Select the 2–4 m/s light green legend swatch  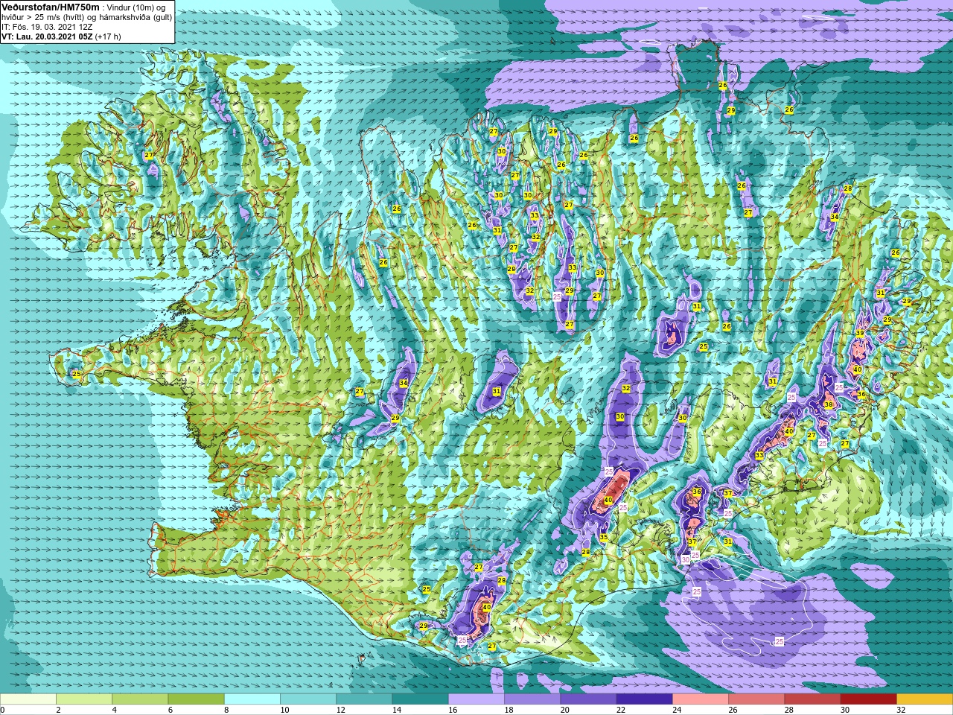(x=84, y=699)
